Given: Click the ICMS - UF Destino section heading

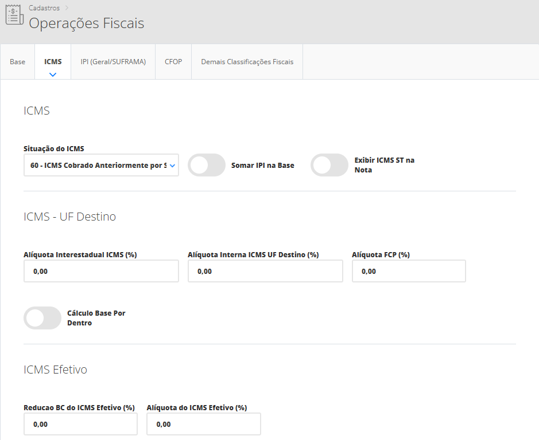Looking at the screenshot, I should click(69, 217).
